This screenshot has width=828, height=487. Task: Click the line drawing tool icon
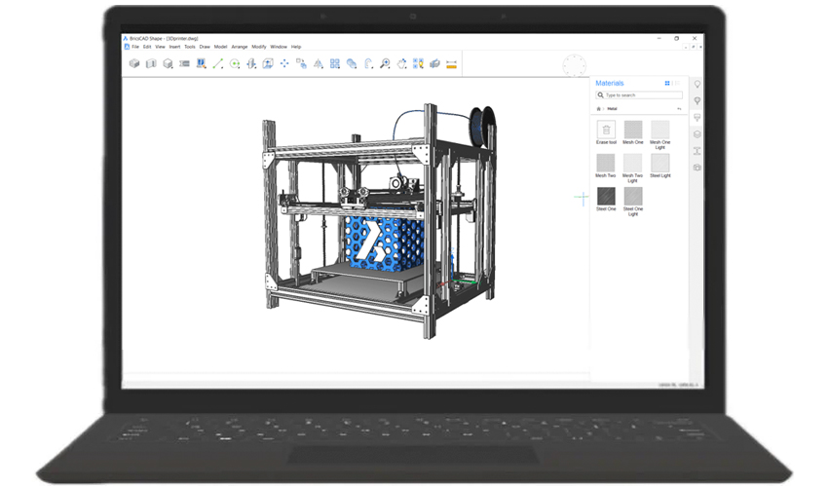click(x=217, y=63)
